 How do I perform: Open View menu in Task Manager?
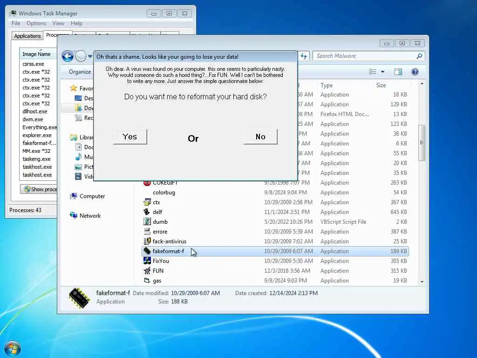[58, 23]
